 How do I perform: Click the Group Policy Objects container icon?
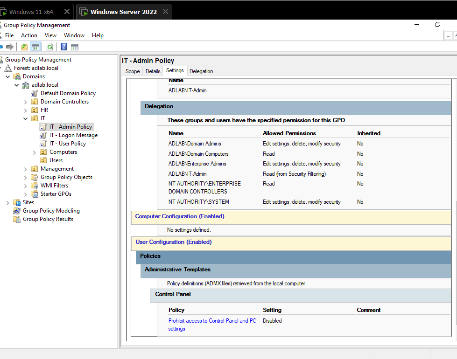coord(35,177)
